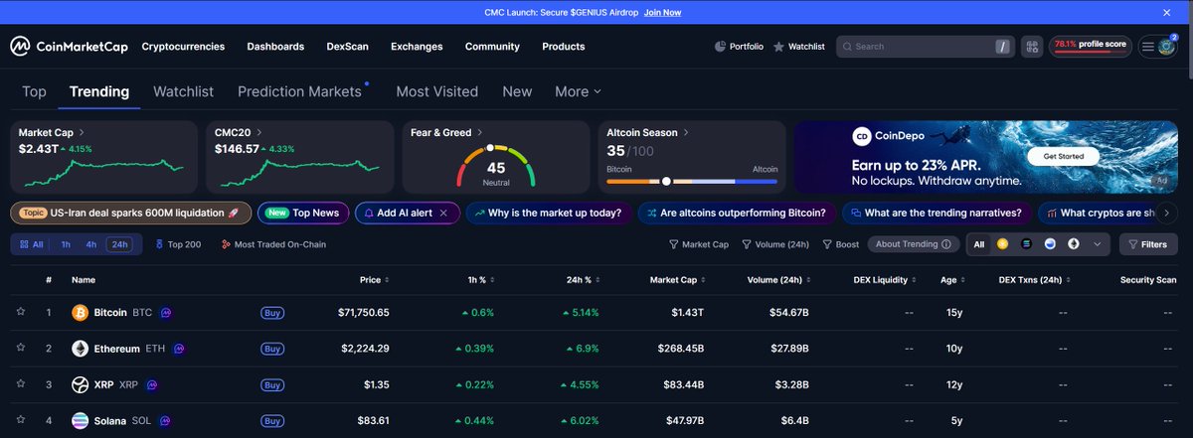The width and height of the screenshot is (1193, 438).
Task: Open AI chart icon beside XRP ticker
Action: coord(152,384)
